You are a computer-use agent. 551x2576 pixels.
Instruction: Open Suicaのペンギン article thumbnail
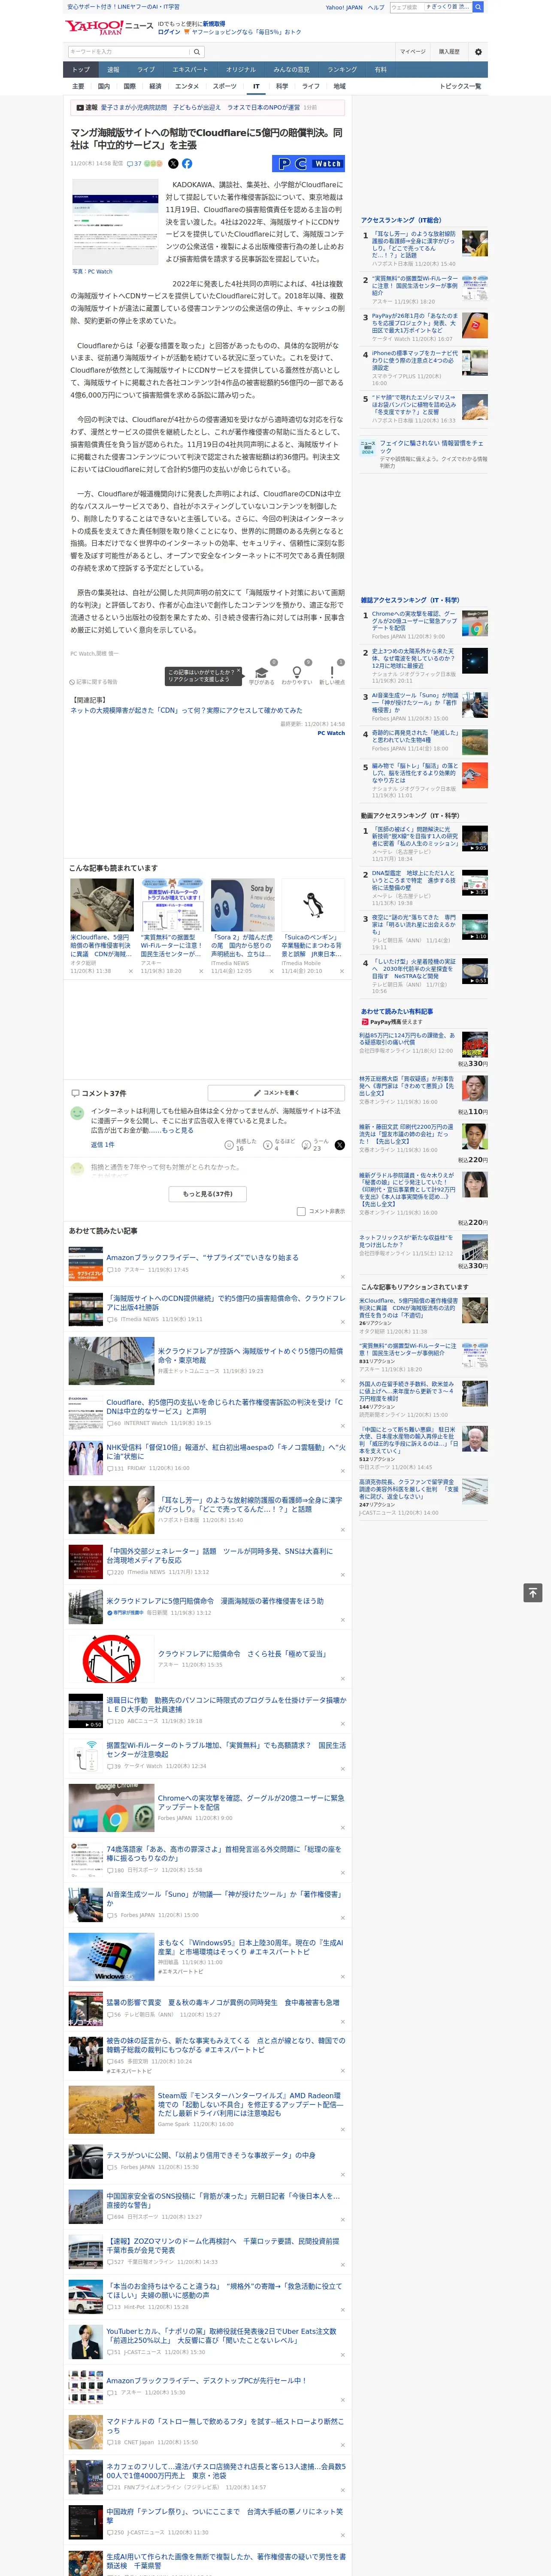(x=313, y=906)
